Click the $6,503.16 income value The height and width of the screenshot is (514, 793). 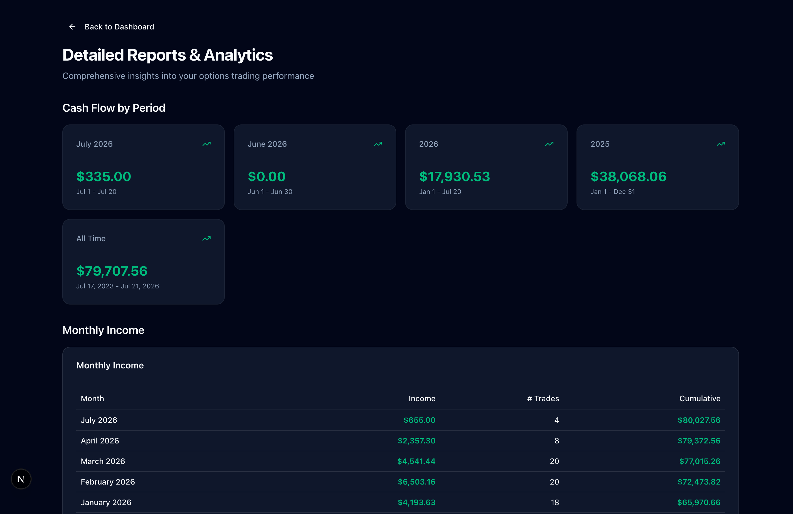pos(417,482)
